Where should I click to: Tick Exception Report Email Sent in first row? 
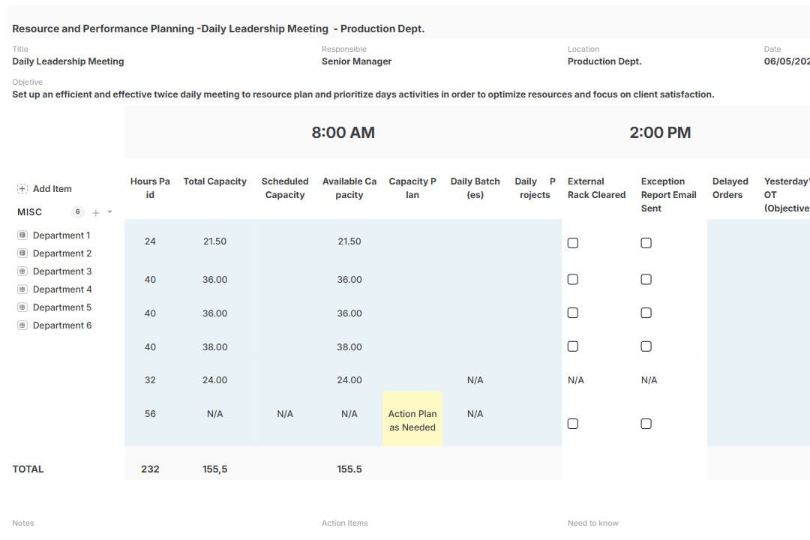tap(646, 243)
